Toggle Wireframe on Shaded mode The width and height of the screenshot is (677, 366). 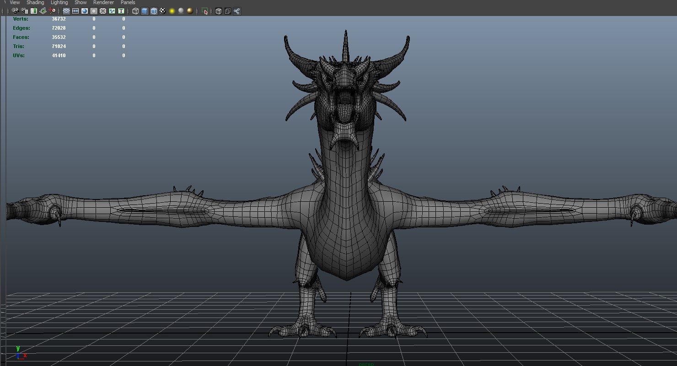(x=154, y=11)
